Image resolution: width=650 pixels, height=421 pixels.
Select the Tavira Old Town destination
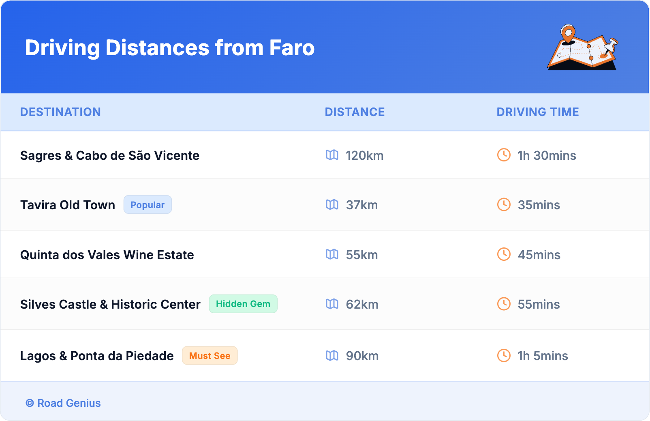(68, 205)
